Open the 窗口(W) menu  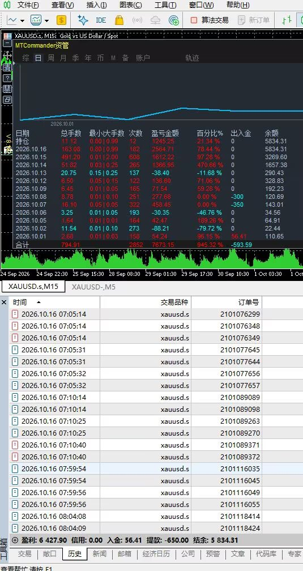(202, 5)
